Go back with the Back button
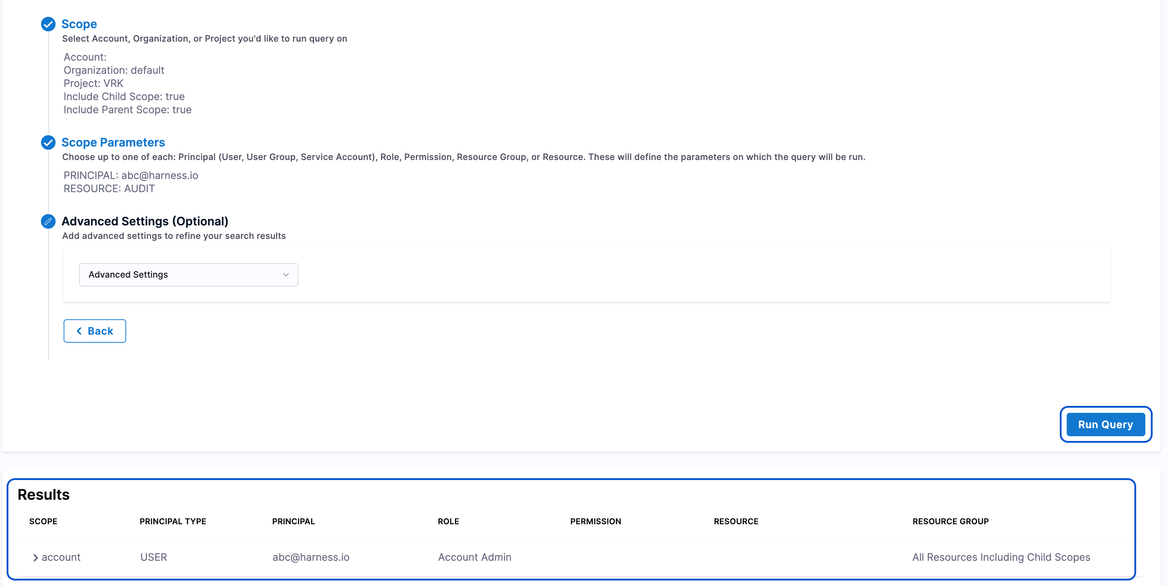1168x586 pixels. click(x=95, y=331)
